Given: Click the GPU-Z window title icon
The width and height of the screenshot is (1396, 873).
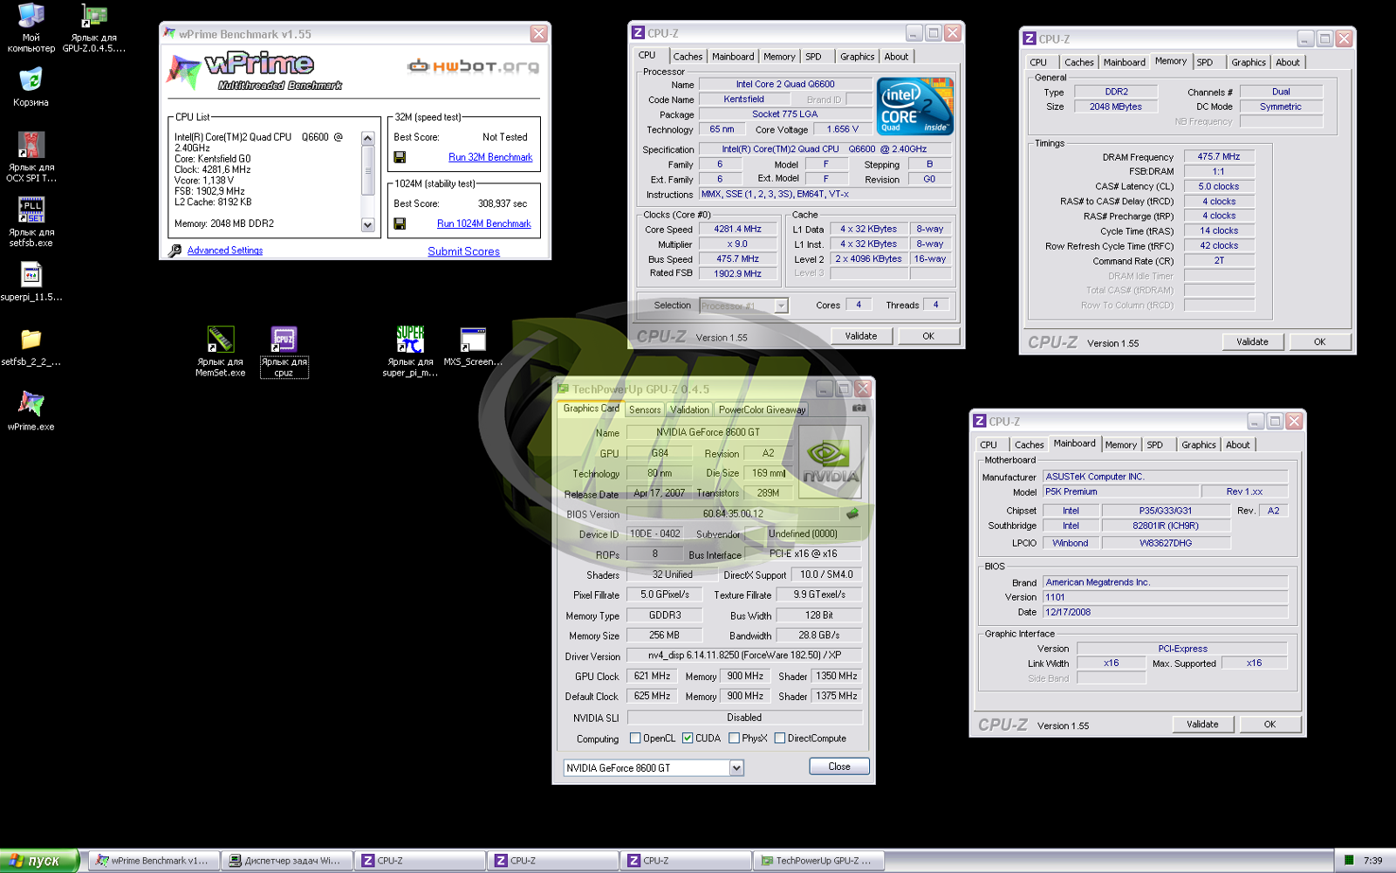Looking at the screenshot, I should tap(563, 388).
